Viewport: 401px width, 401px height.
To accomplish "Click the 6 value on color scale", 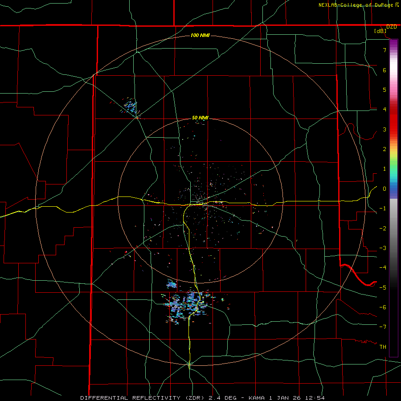I will tap(385, 70).
